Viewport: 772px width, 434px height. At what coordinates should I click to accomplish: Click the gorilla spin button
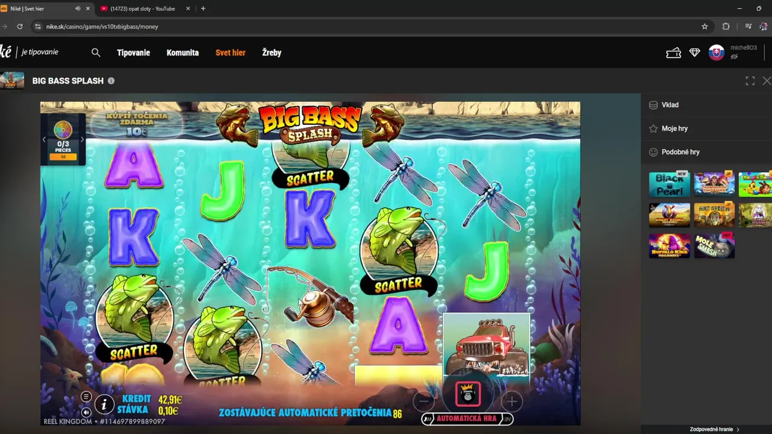tap(467, 394)
